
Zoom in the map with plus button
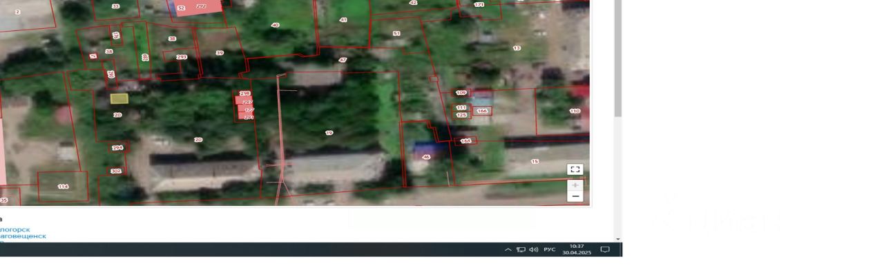pos(575,185)
